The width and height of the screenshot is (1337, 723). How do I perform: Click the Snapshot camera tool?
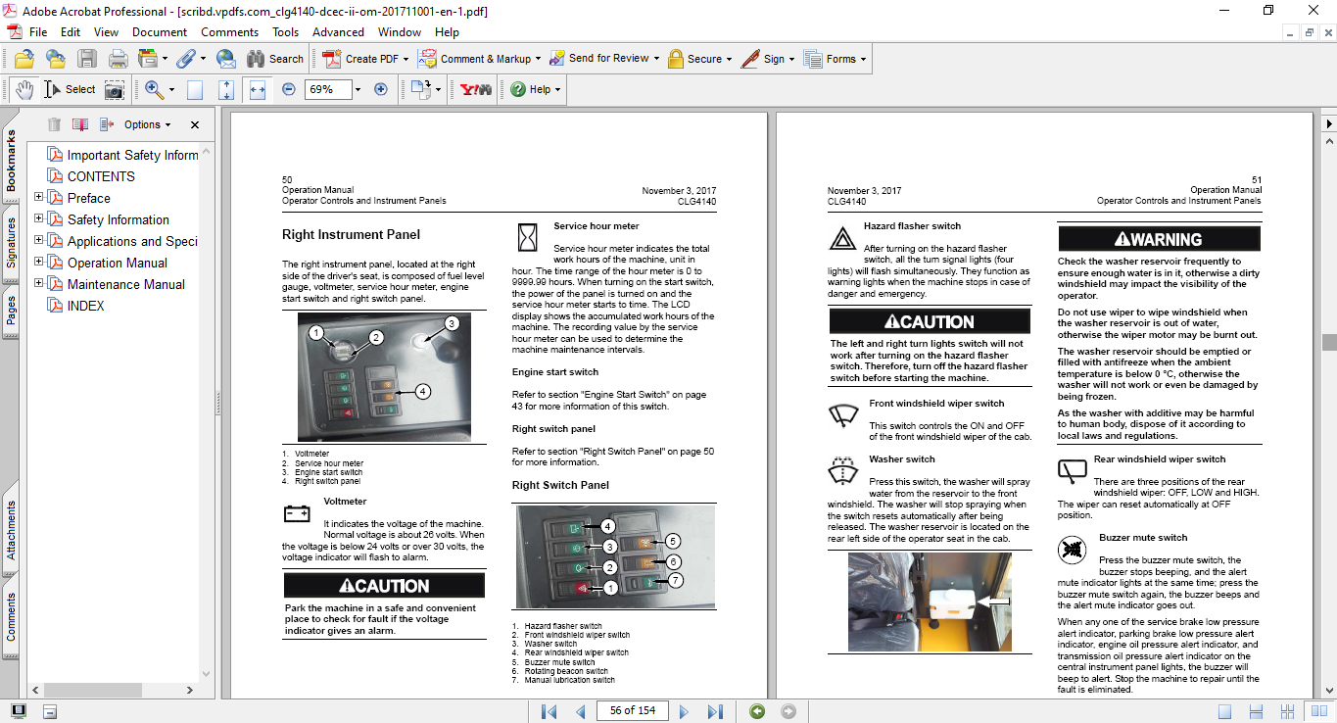(x=115, y=89)
